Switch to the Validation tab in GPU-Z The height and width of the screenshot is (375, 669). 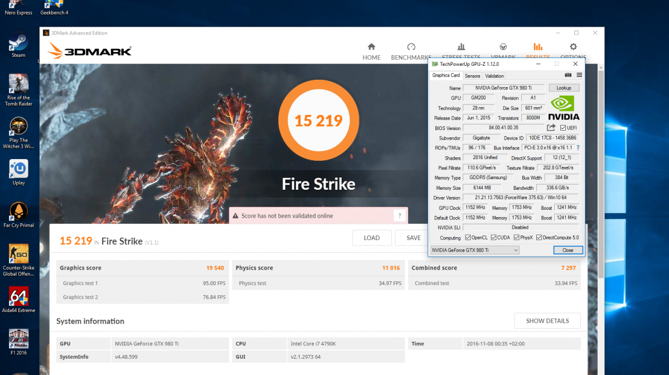pyautogui.click(x=495, y=76)
